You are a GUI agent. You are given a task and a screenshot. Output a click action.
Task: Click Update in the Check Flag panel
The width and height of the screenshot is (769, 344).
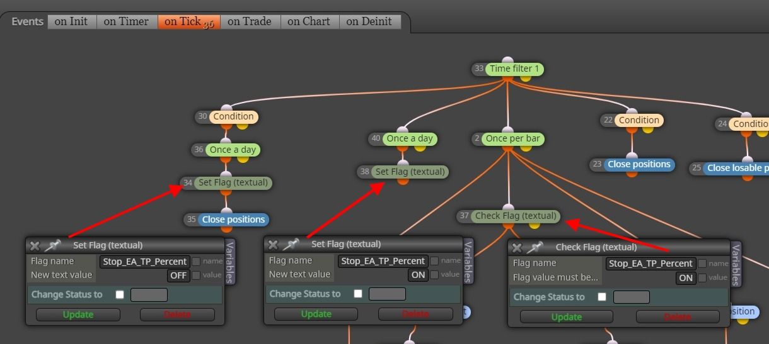(566, 317)
